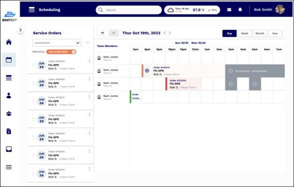Viewport: 294px width, 187px height.
Task: Click the 12am time column header
Action: (195, 50)
